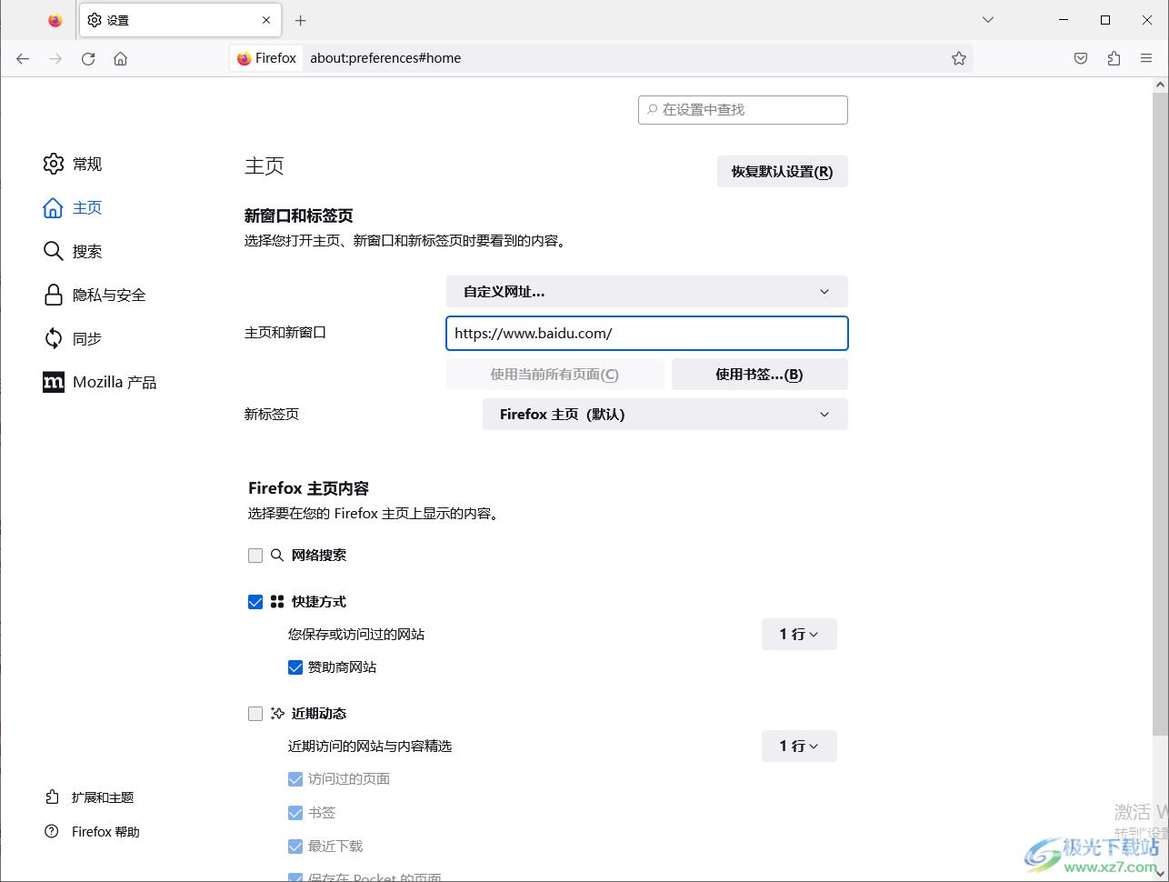Click 恢复默认设置(R) button

[782, 171]
